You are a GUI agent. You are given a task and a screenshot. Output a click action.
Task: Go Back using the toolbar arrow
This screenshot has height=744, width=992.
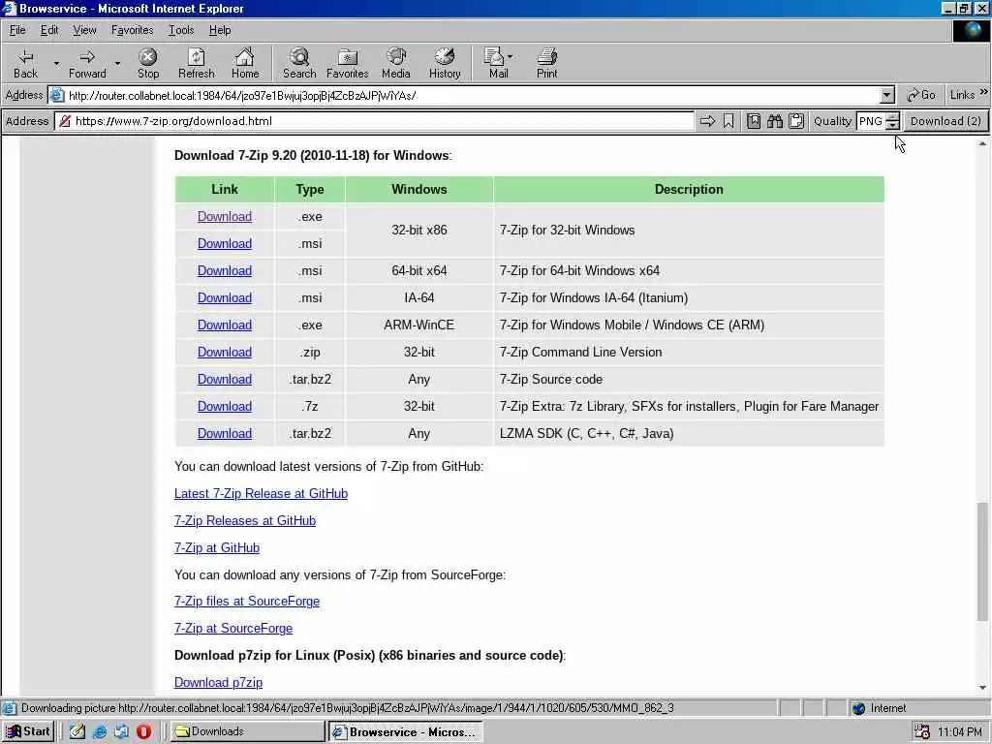25,63
